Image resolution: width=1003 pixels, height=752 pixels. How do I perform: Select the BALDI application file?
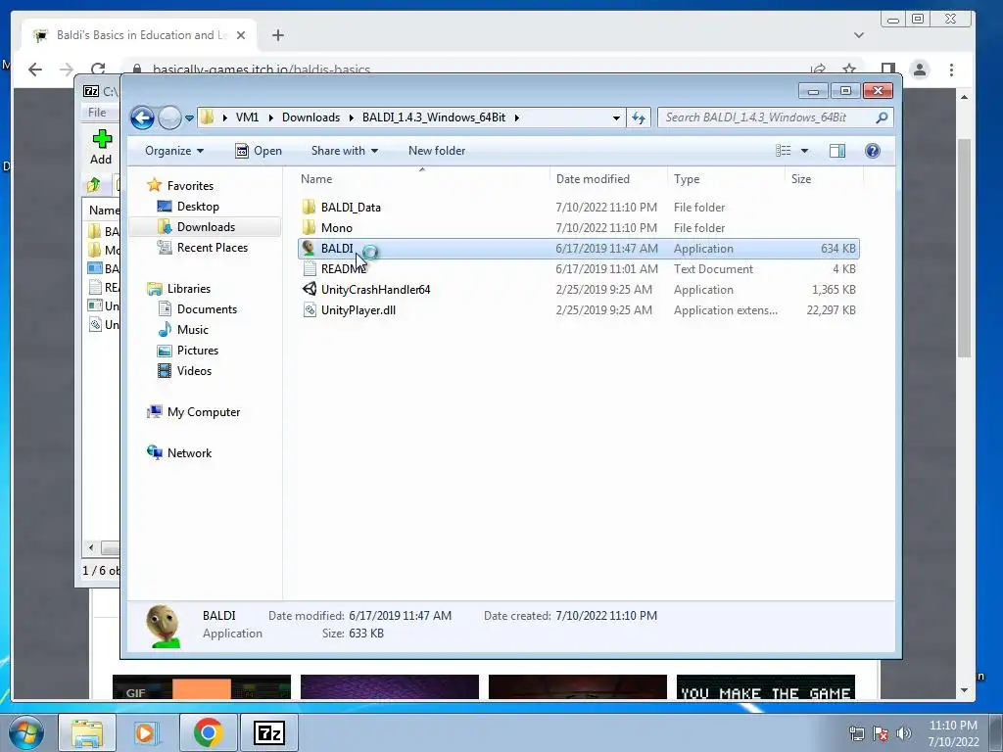(578, 248)
